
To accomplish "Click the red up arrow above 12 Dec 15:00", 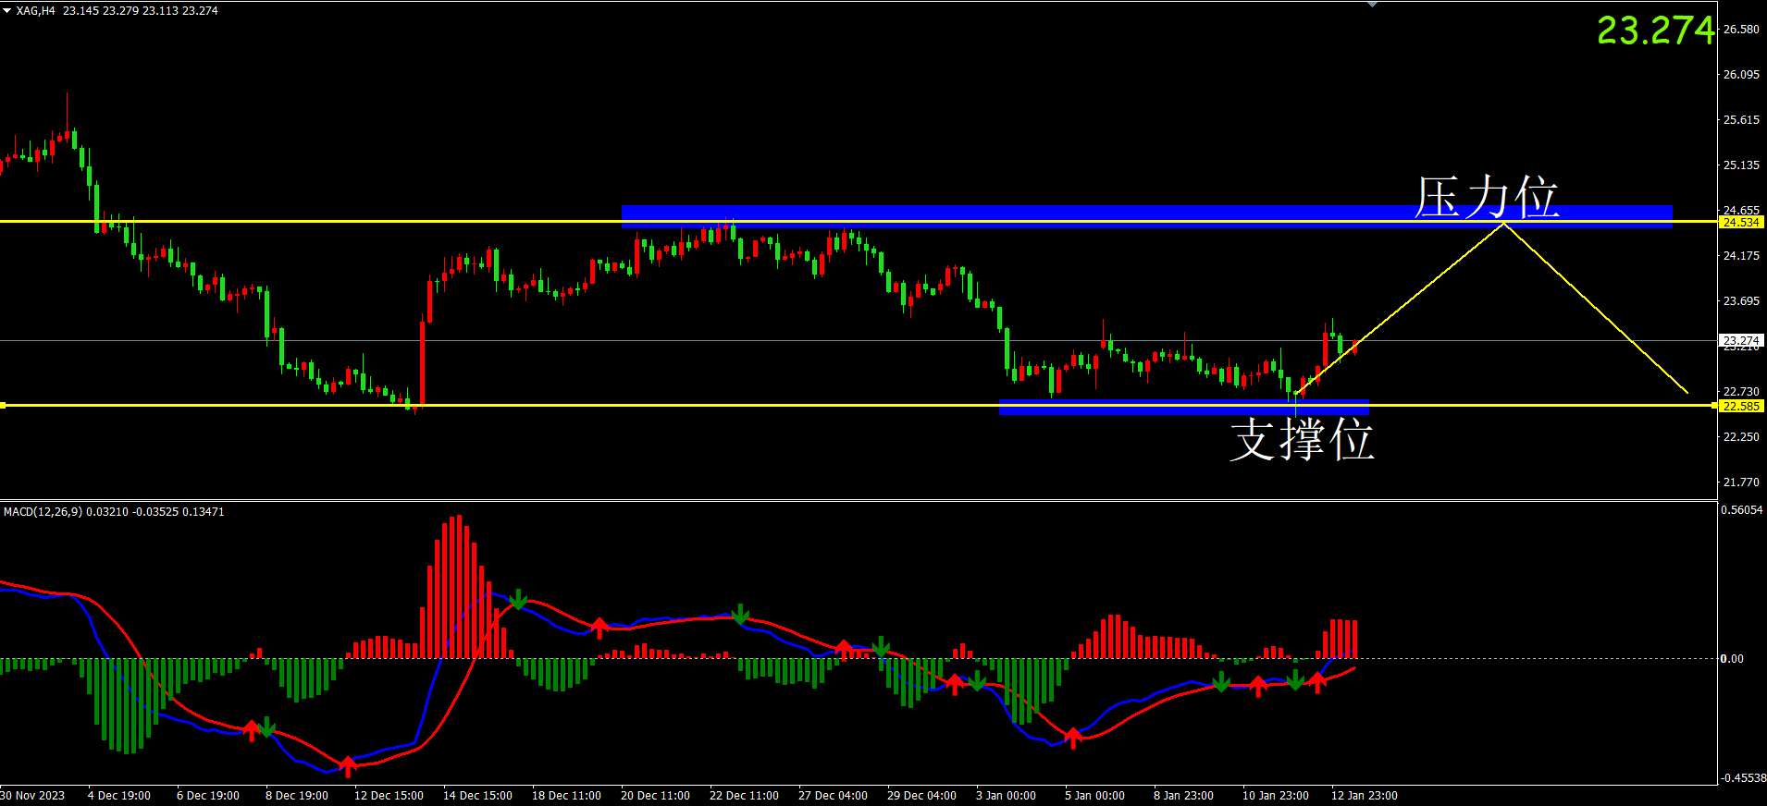I will tap(348, 765).
